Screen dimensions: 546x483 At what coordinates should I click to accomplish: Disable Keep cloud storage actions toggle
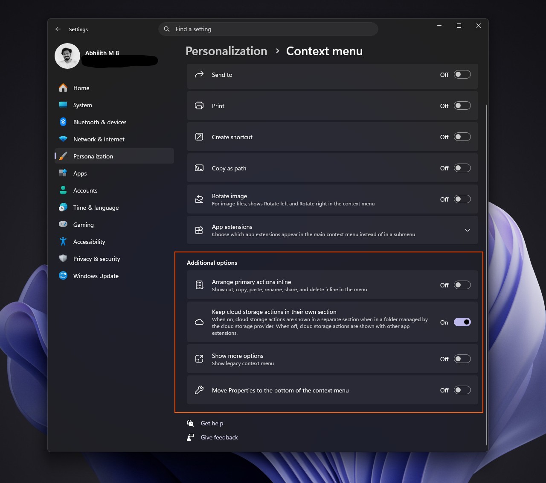pos(462,322)
